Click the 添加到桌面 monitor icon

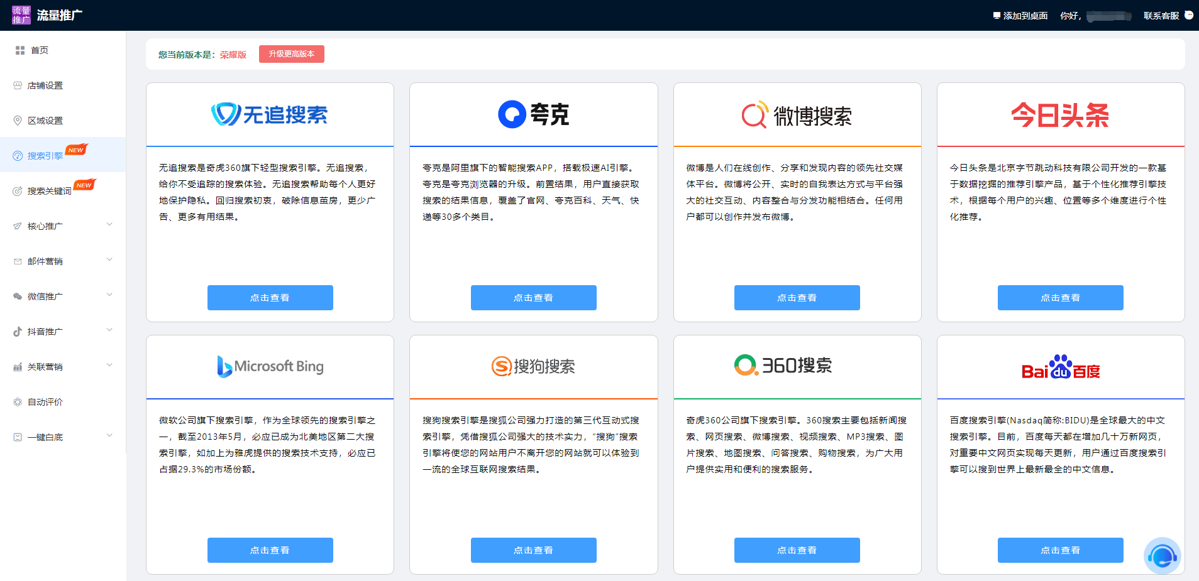click(997, 16)
